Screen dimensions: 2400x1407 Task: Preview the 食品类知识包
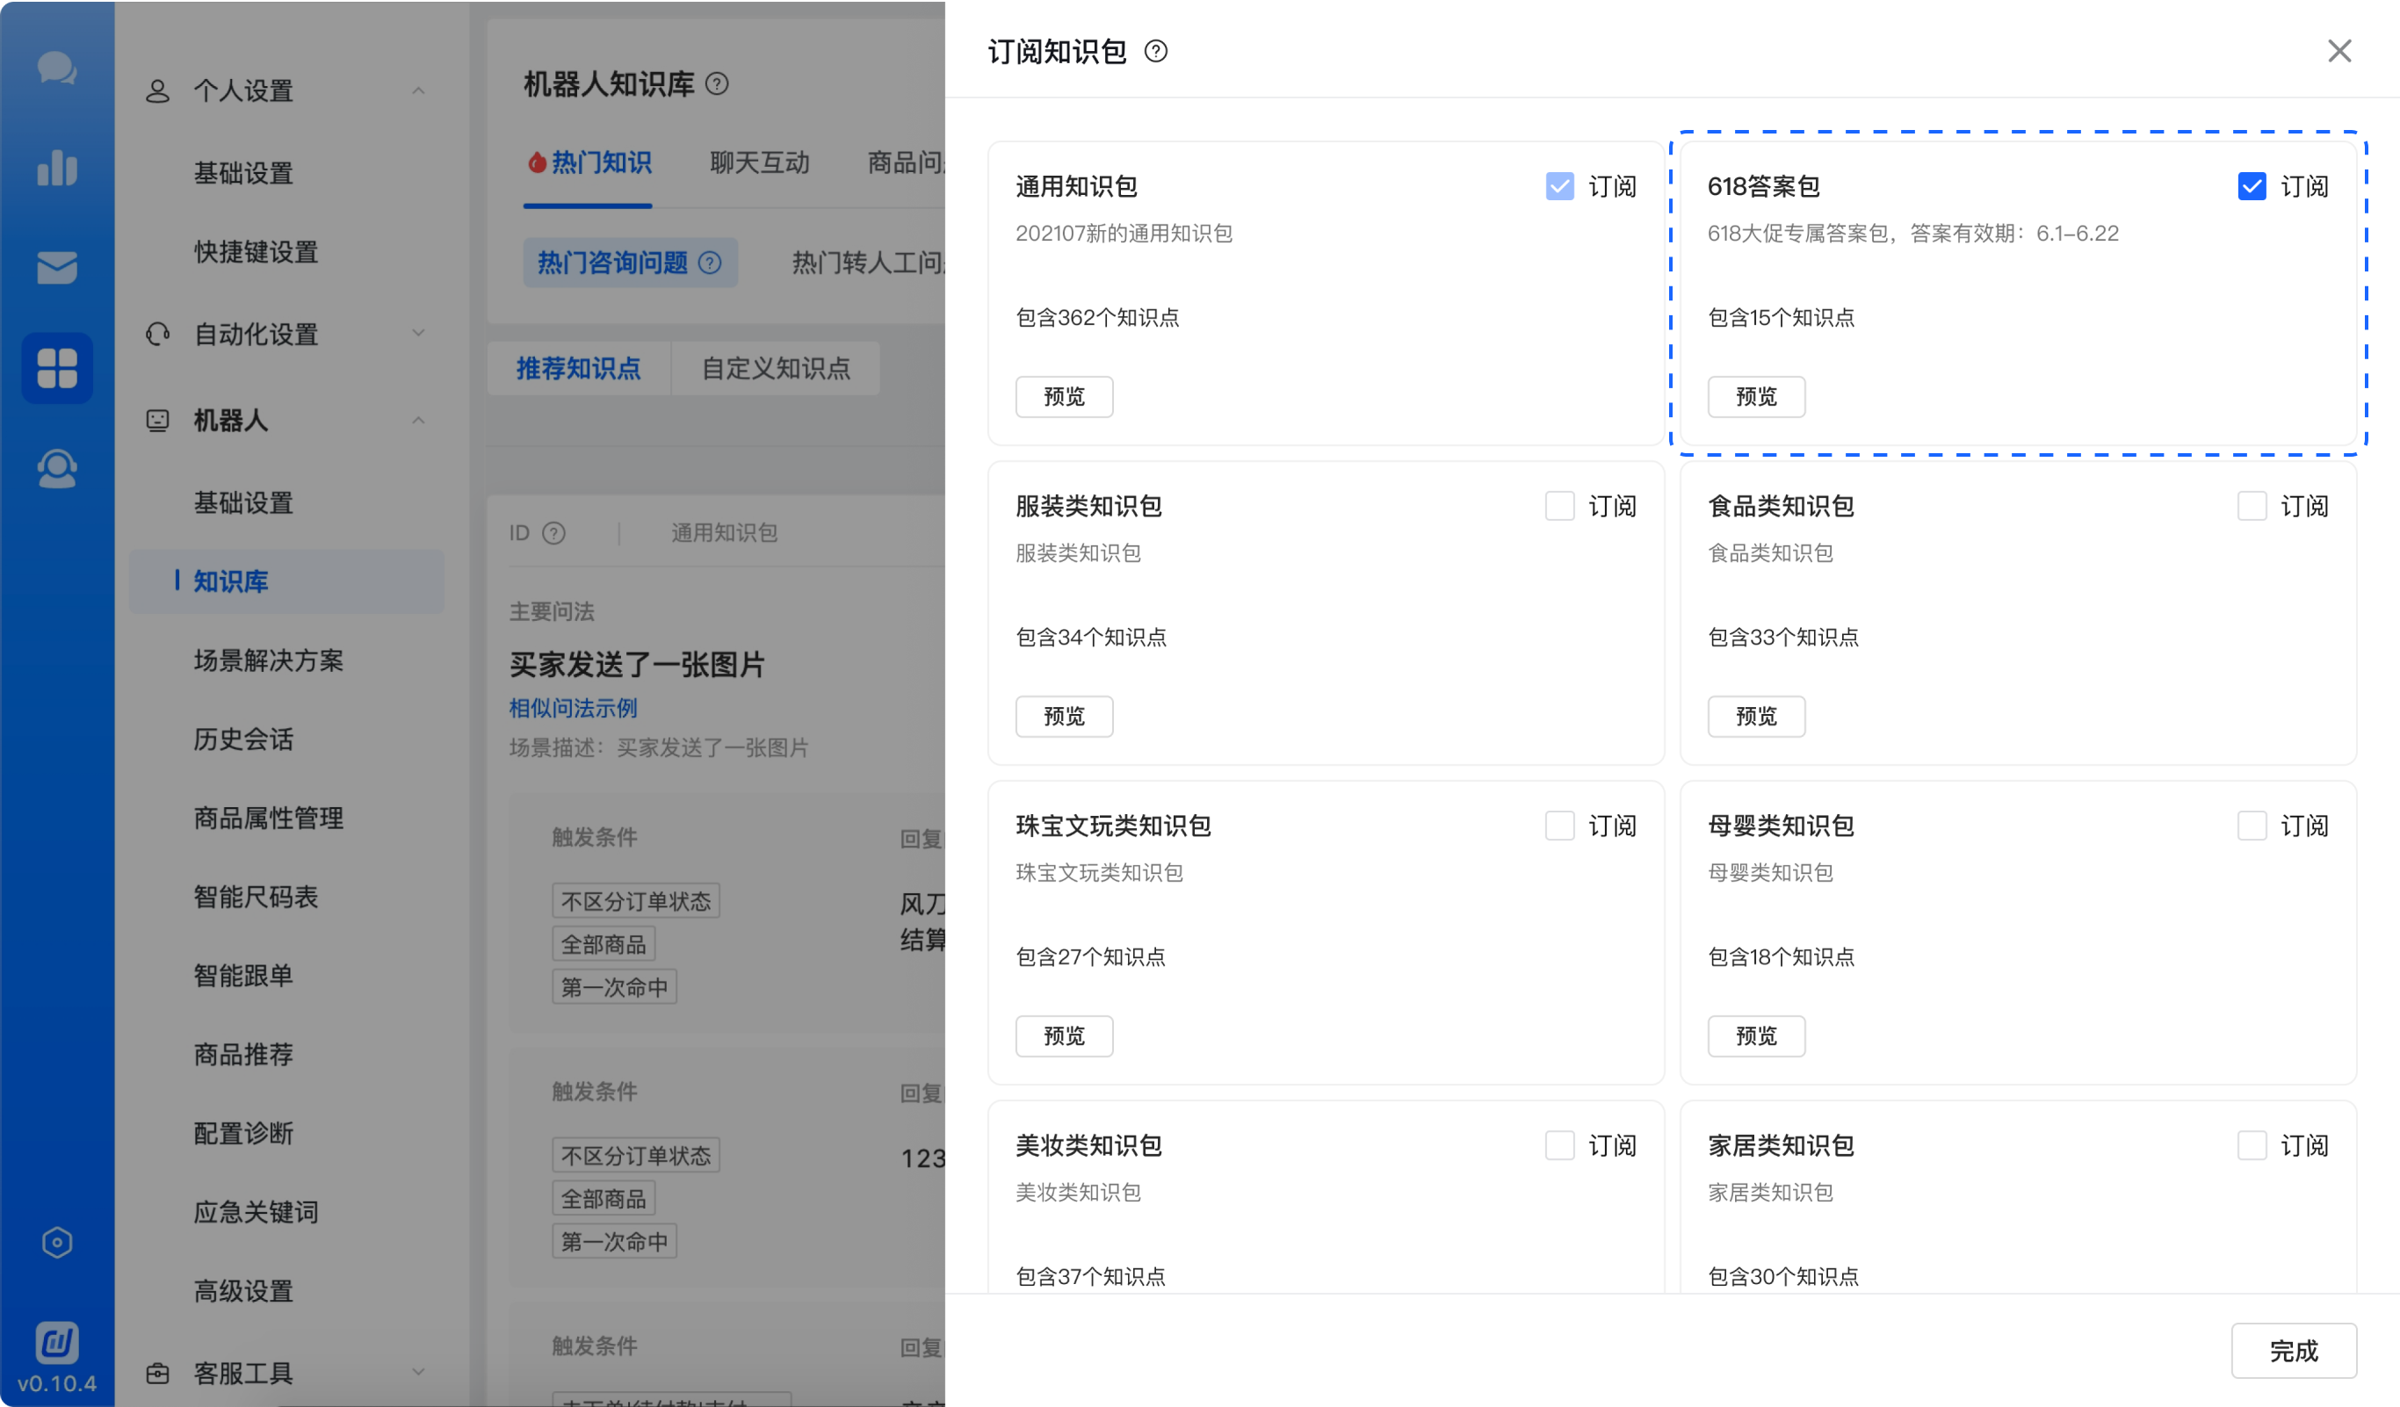point(1756,717)
